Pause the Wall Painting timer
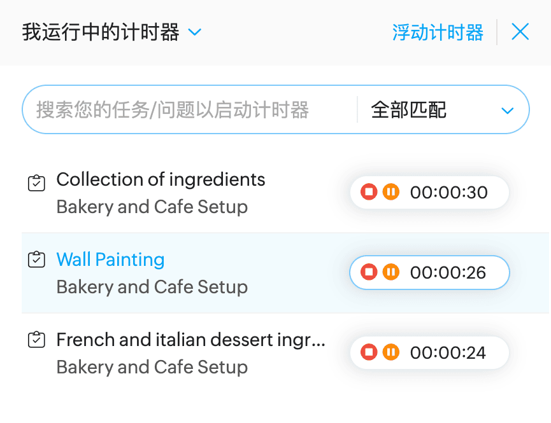Image resolution: width=551 pixels, height=423 pixels. [391, 272]
